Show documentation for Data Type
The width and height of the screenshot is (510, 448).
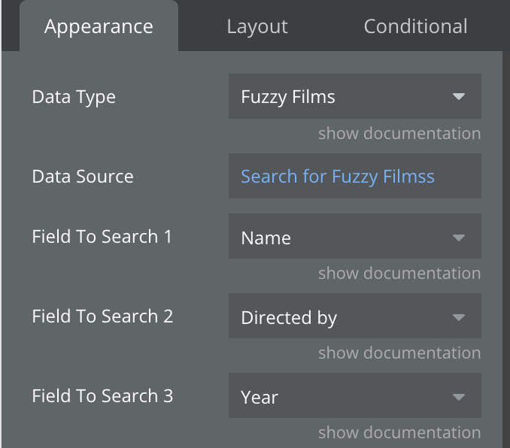pyautogui.click(x=399, y=134)
